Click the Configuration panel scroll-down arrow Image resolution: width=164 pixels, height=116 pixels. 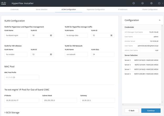(x=162, y=102)
